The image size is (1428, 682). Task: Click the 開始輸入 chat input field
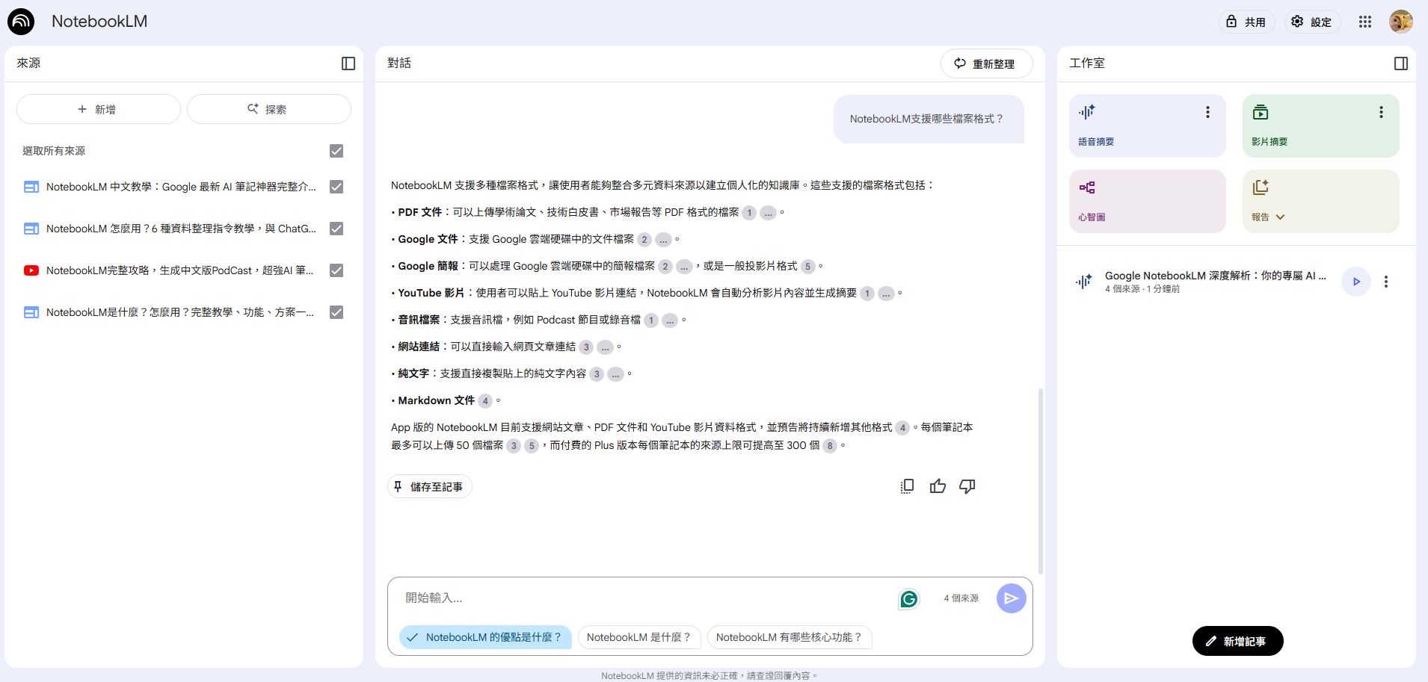pyautogui.click(x=643, y=598)
